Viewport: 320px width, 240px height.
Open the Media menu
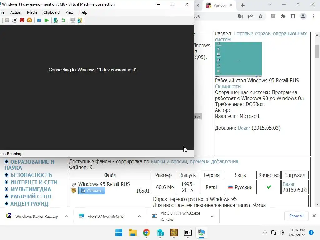pyautogui.click(x=32, y=12)
